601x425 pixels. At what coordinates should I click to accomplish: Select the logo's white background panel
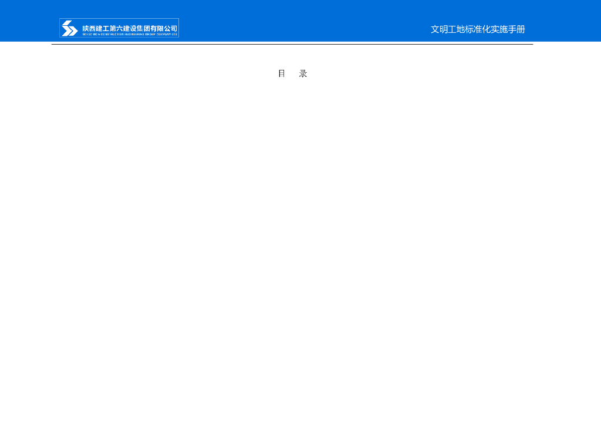(120, 27)
